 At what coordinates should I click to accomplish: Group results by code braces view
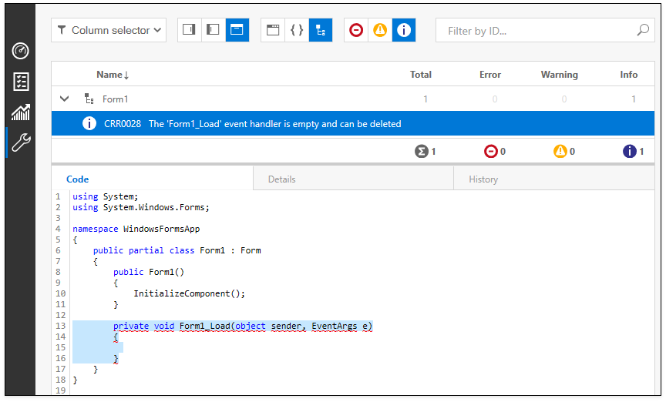(297, 30)
